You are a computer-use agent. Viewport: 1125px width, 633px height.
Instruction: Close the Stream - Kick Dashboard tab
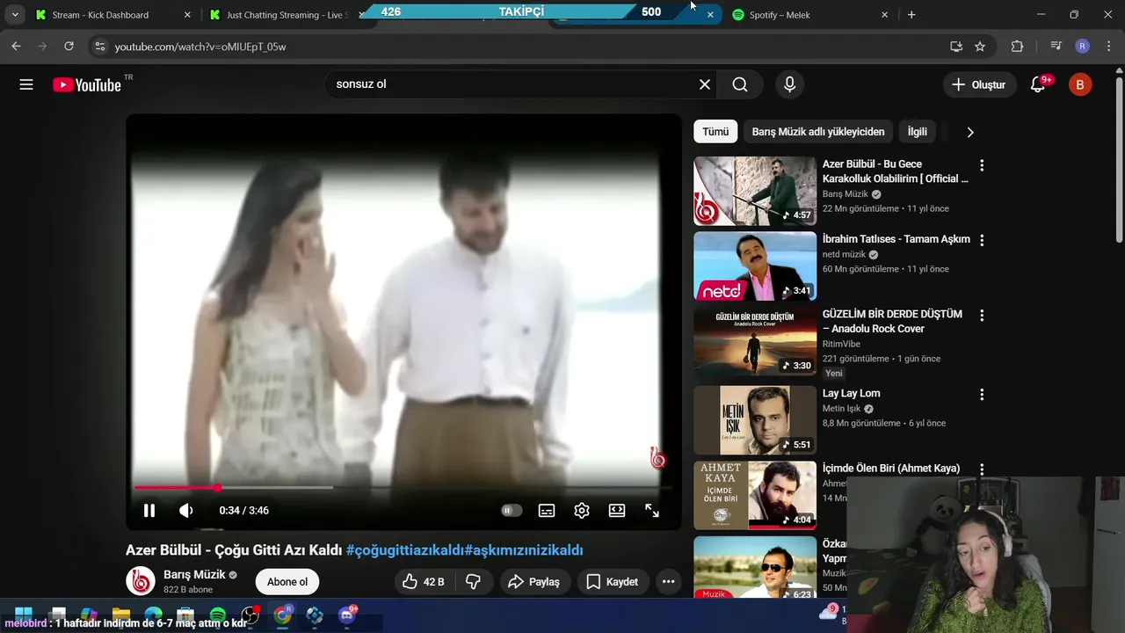point(187,15)
